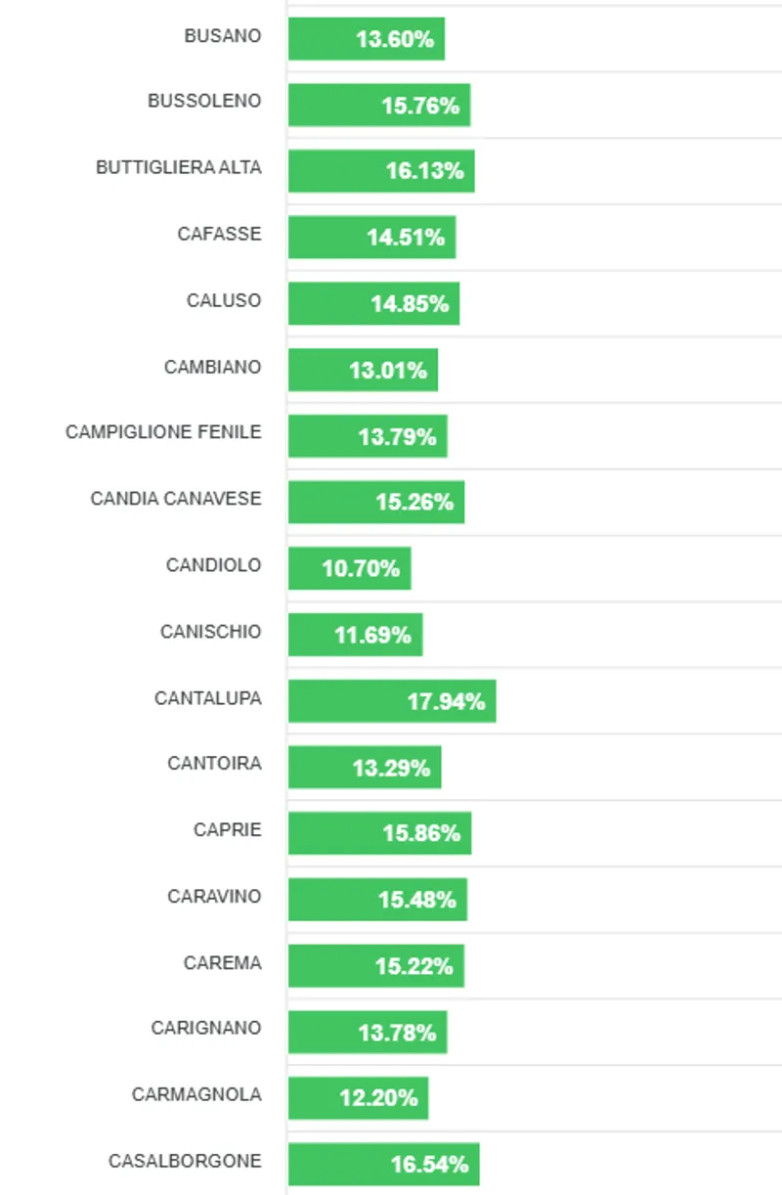Click the CANDIA CANAVESE 15.26% bar
Image resolution: width=782 pixels, height=1195 pixels.
[376, 502]
